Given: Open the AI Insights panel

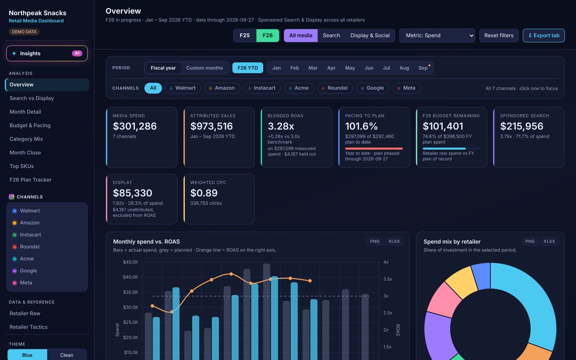Looking at the screenshot, I should point(47,53).
